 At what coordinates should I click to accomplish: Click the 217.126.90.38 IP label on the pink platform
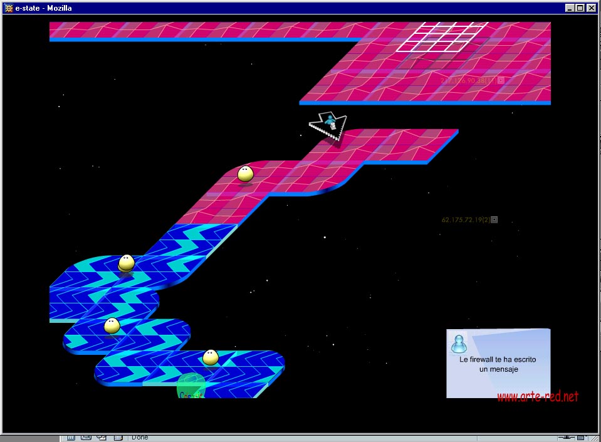[x=468, y=81]
